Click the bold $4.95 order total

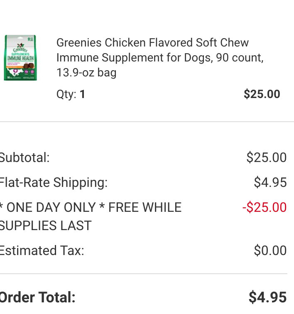click(x=267, y=297)
